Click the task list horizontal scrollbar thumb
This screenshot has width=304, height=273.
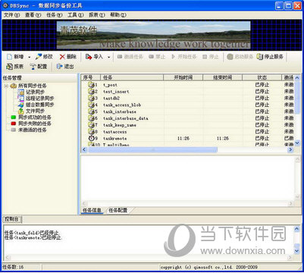click(152, 149)
